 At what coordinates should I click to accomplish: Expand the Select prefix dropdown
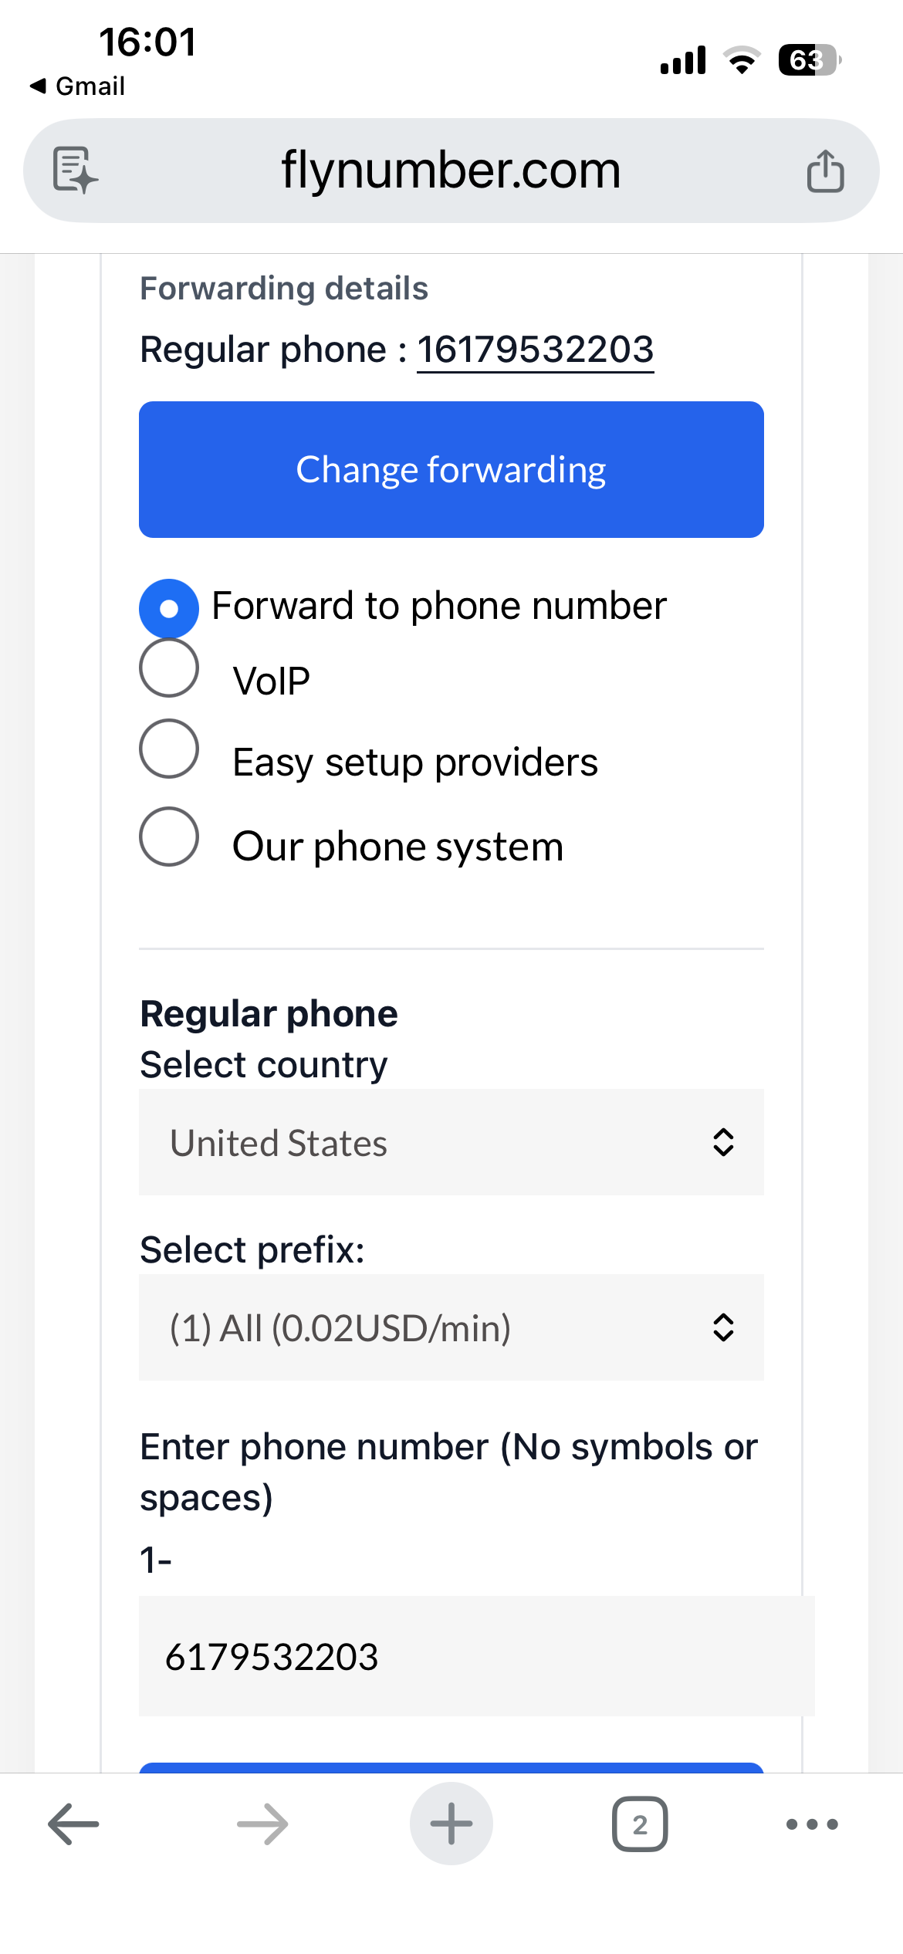(451, 1327)
